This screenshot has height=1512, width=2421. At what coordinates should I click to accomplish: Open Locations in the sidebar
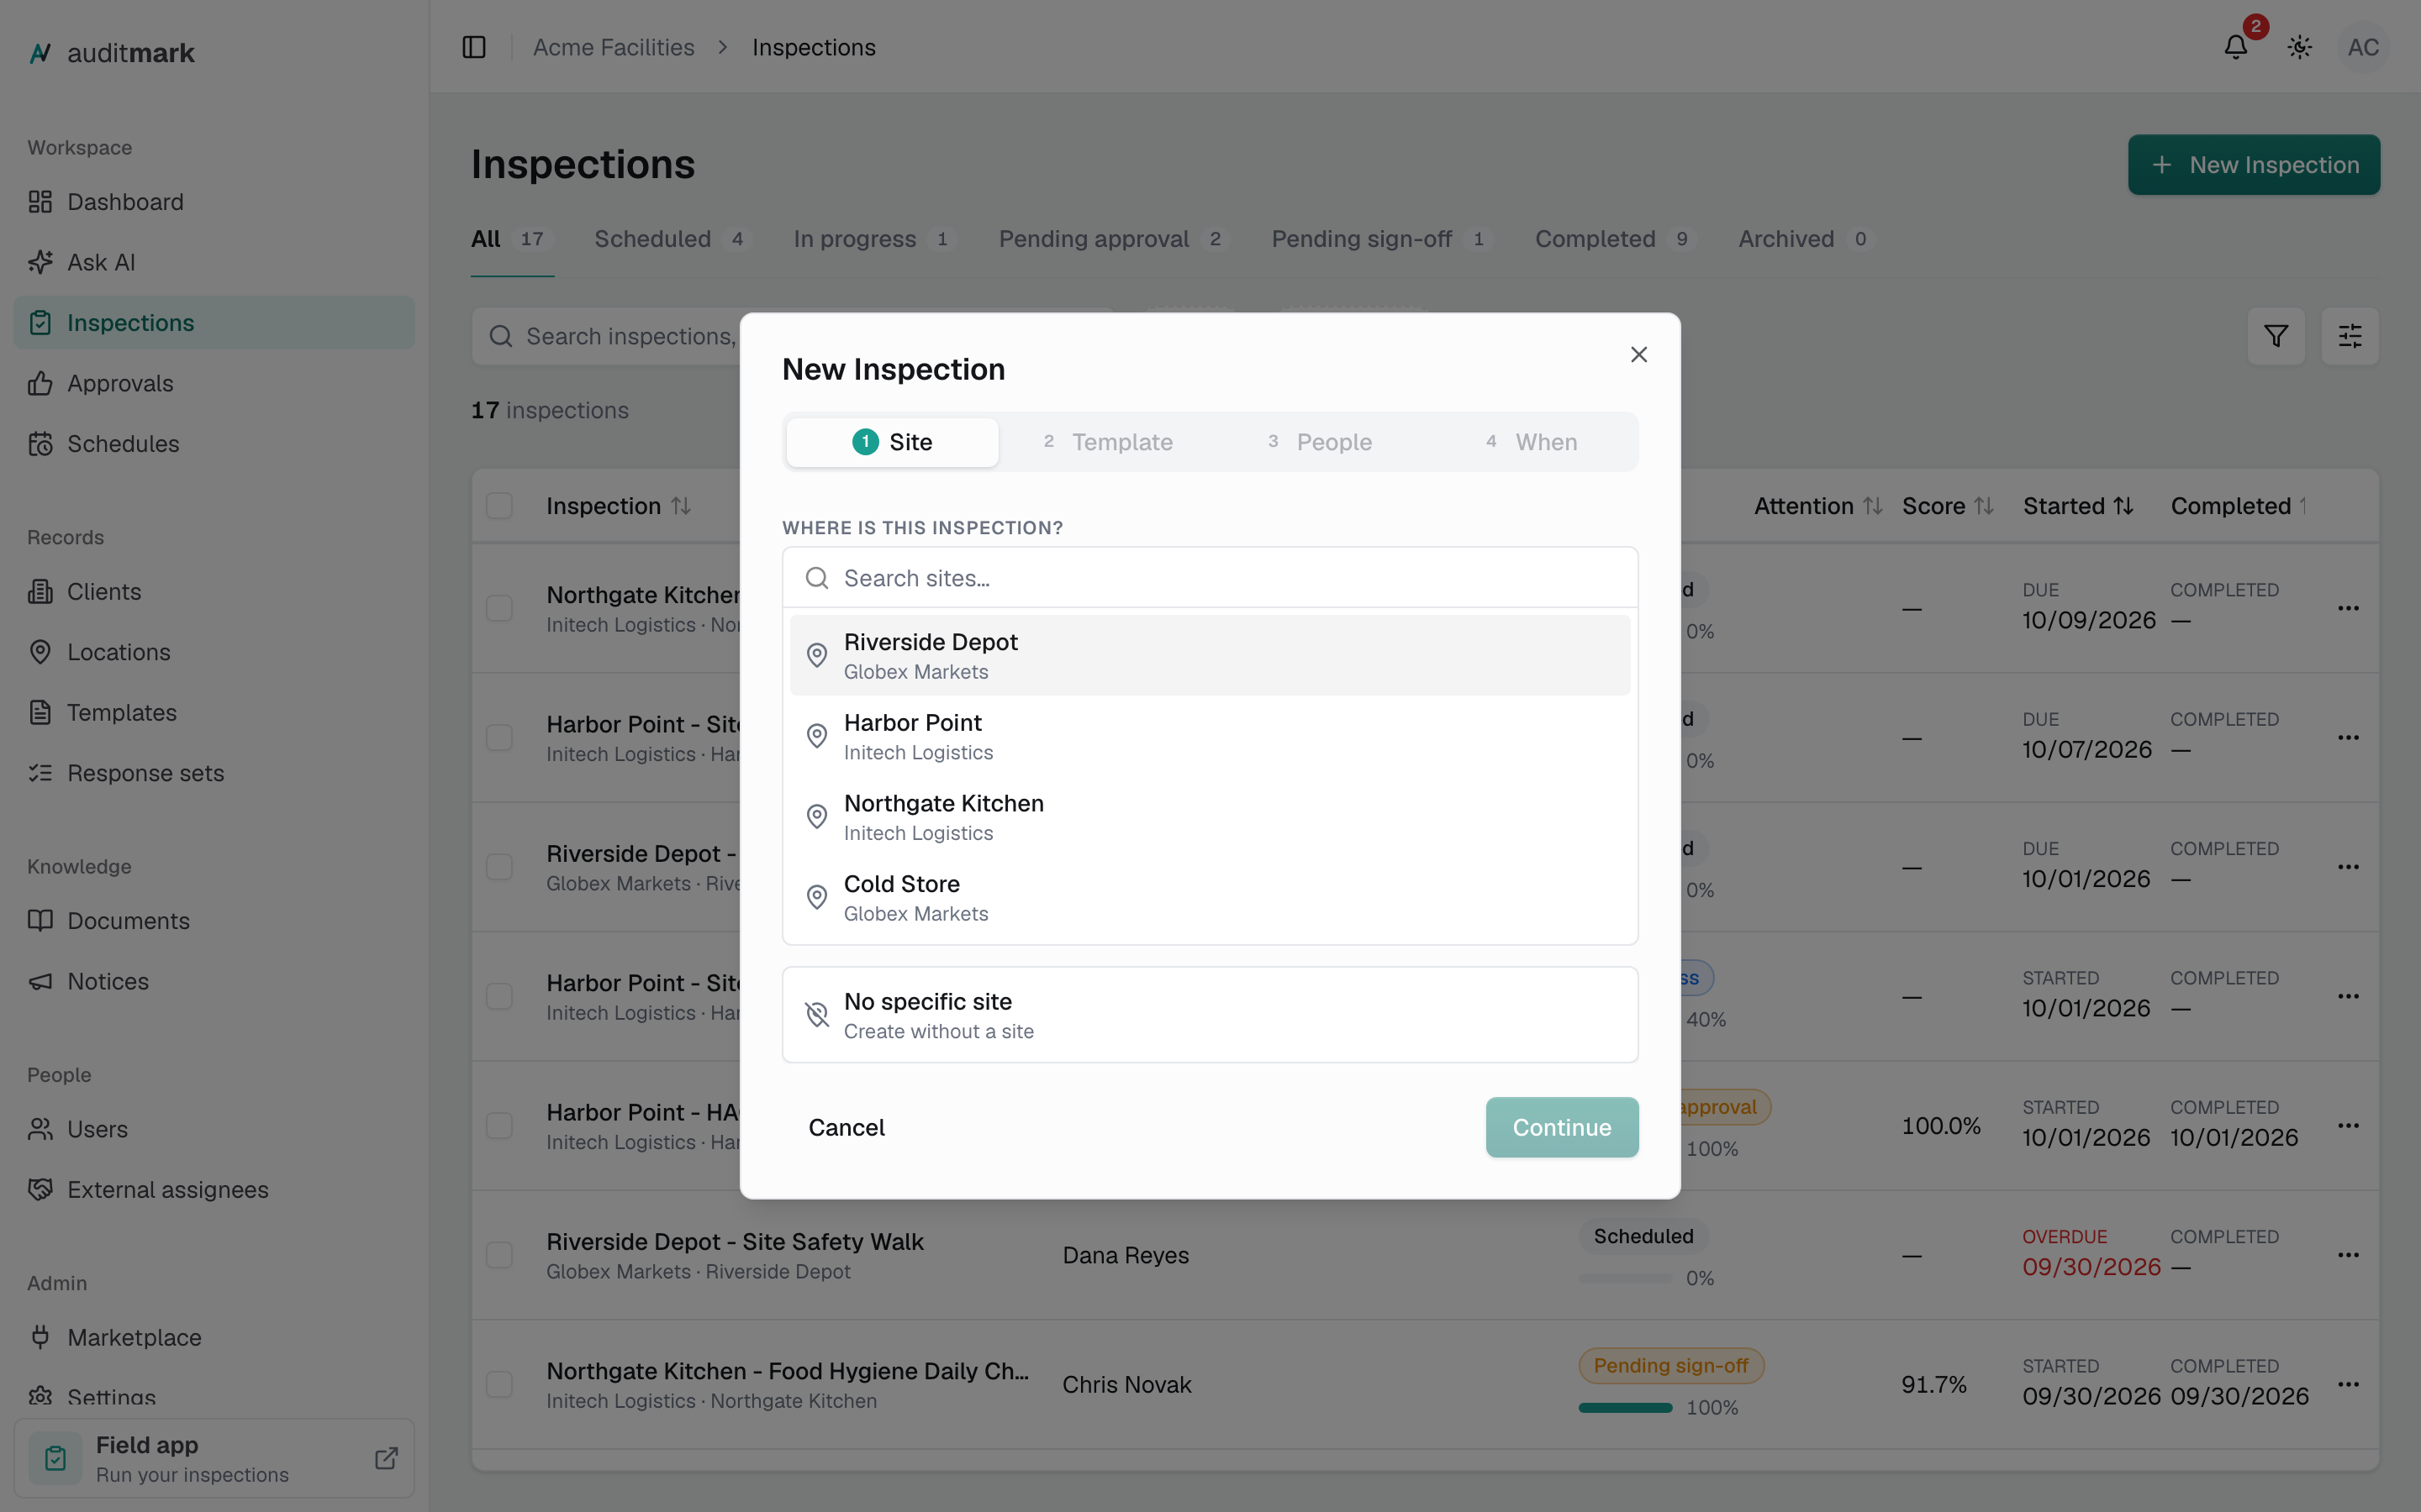pos(213,652)
